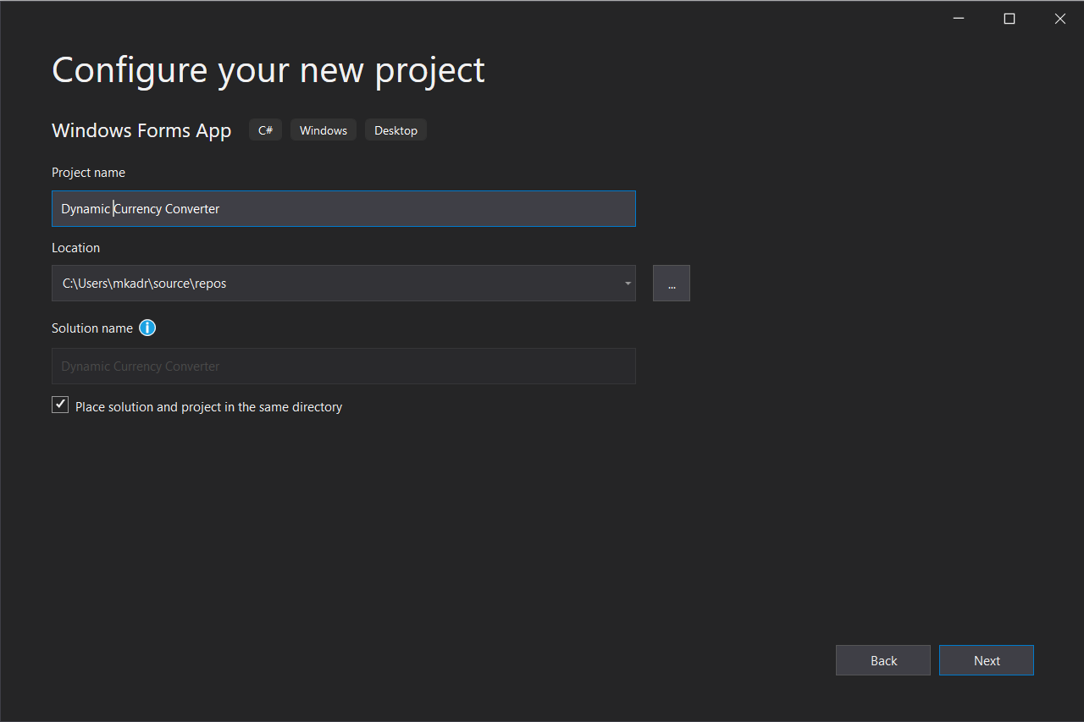Go Back to the previous step
The height and width of the screenshot is (722, 1084).
coord(883,660)
